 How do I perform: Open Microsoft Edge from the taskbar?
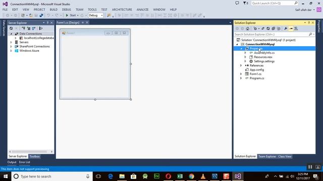click(x=111, y=176)
